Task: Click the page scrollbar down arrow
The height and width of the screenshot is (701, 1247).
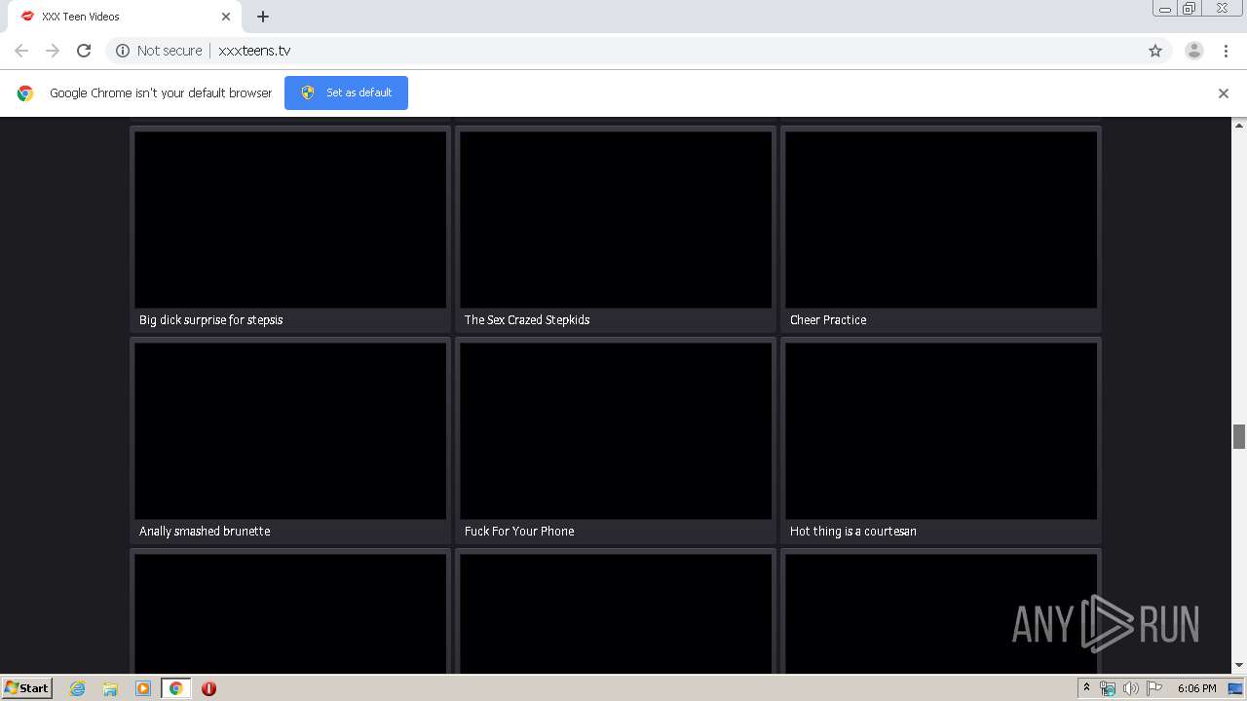Action: 1239,666
